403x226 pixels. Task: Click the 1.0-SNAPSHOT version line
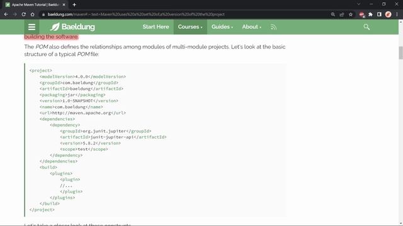tap(79, 100)
